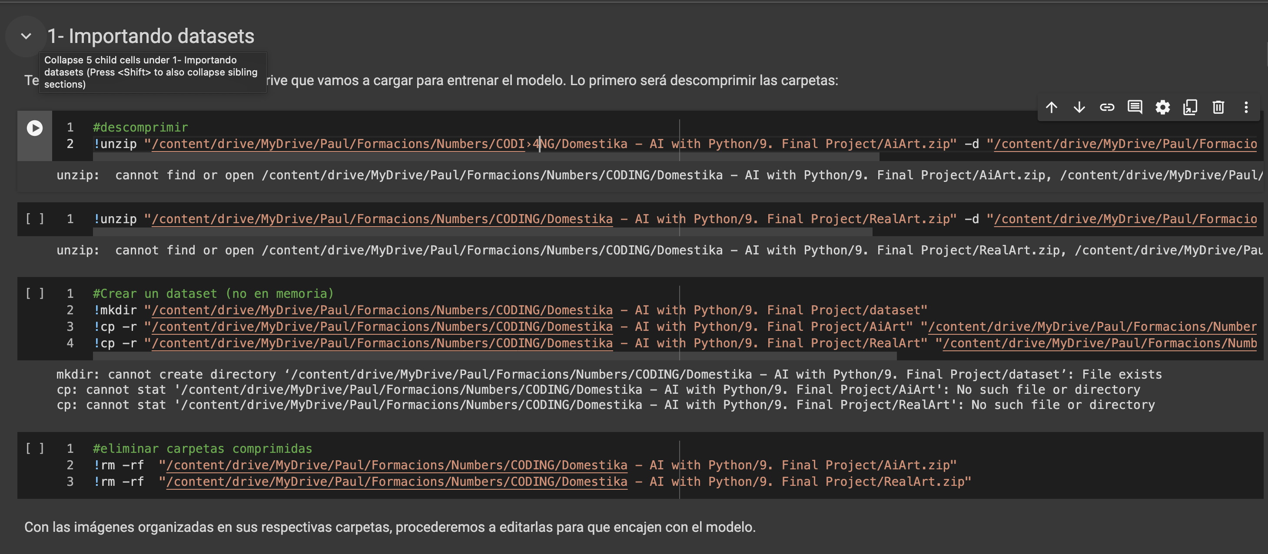Move the selected cell up

tap(1052, 107)
